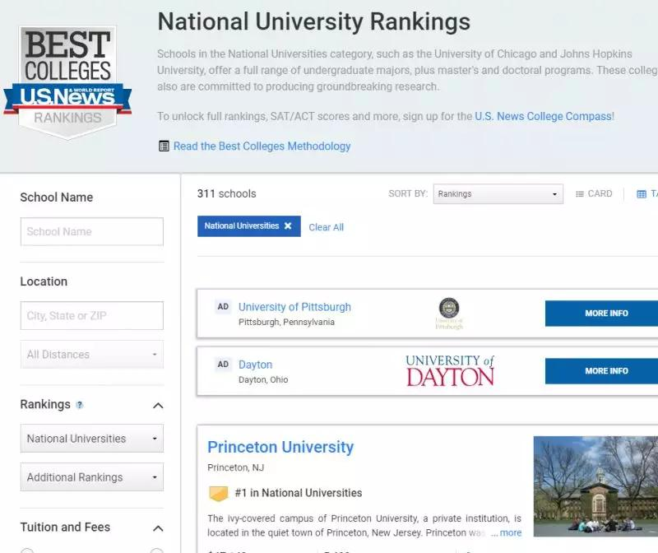658x553 pixels.
Task: Click More Info for University of Pittsburgh
Action: (x=602, y=314)
